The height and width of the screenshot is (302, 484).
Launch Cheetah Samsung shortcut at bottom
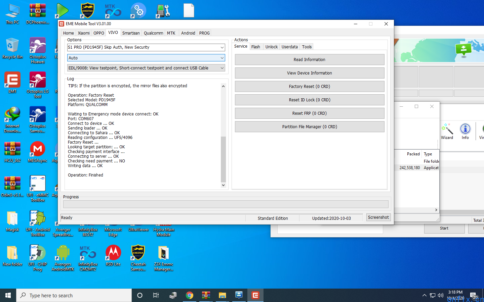tap(138, 258)
